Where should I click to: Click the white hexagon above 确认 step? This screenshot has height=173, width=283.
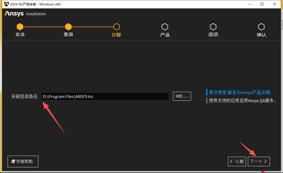[261, 27]
